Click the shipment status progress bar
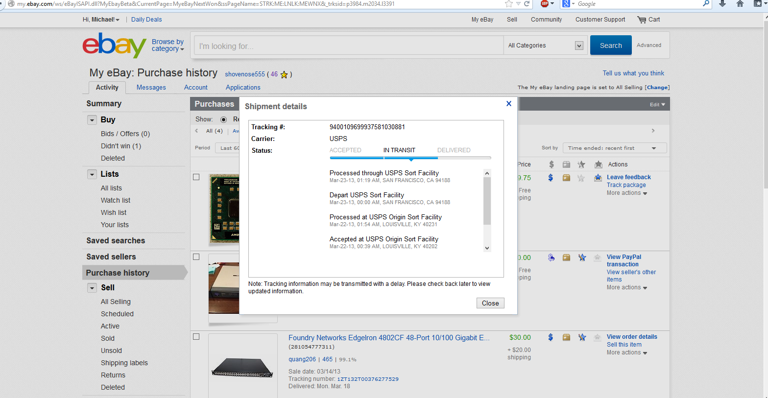The width and height of the screenshot is (768, 398). click(x=410, y=158)
